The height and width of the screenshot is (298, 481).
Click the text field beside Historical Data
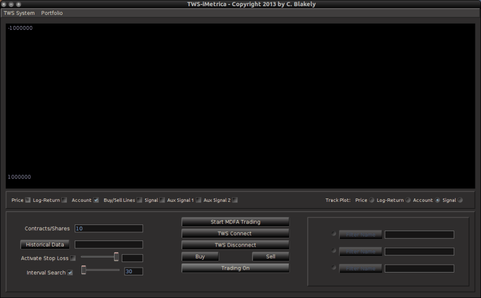coord(108,244)
